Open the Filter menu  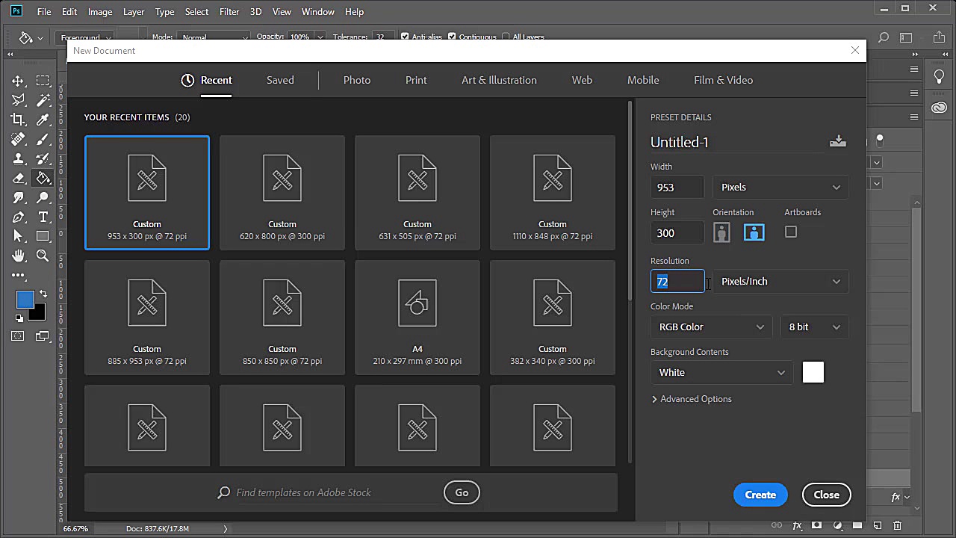[x=229, y=11]
